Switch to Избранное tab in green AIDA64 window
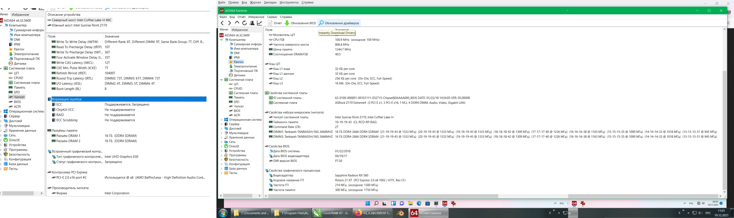734x218 pixels. pos(240,30)
